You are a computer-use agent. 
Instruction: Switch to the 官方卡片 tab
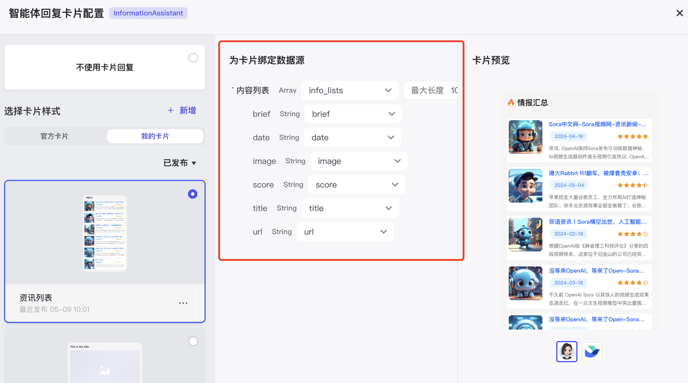pyautogui.click(x=55, y=136)
